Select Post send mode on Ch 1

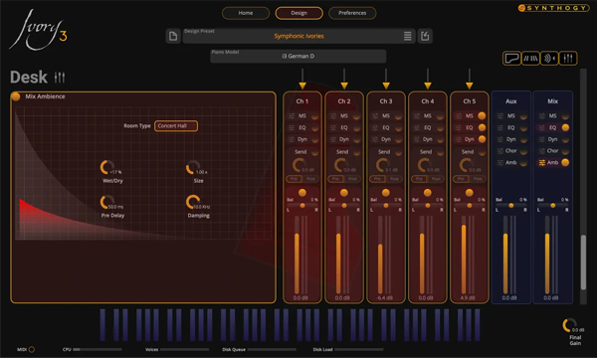click(x=310, y=179)
